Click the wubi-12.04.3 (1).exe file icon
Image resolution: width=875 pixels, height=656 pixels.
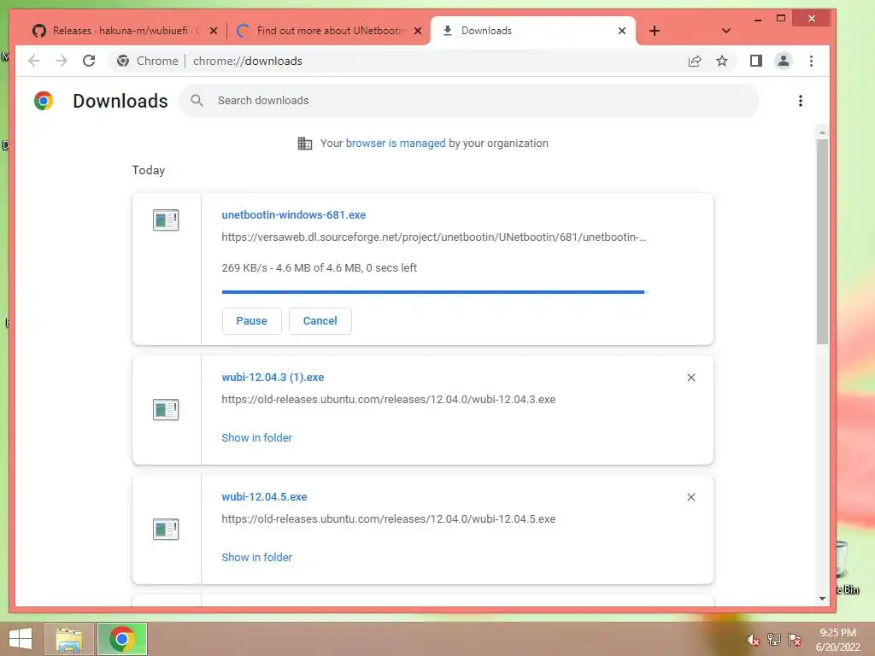point(166,409)
